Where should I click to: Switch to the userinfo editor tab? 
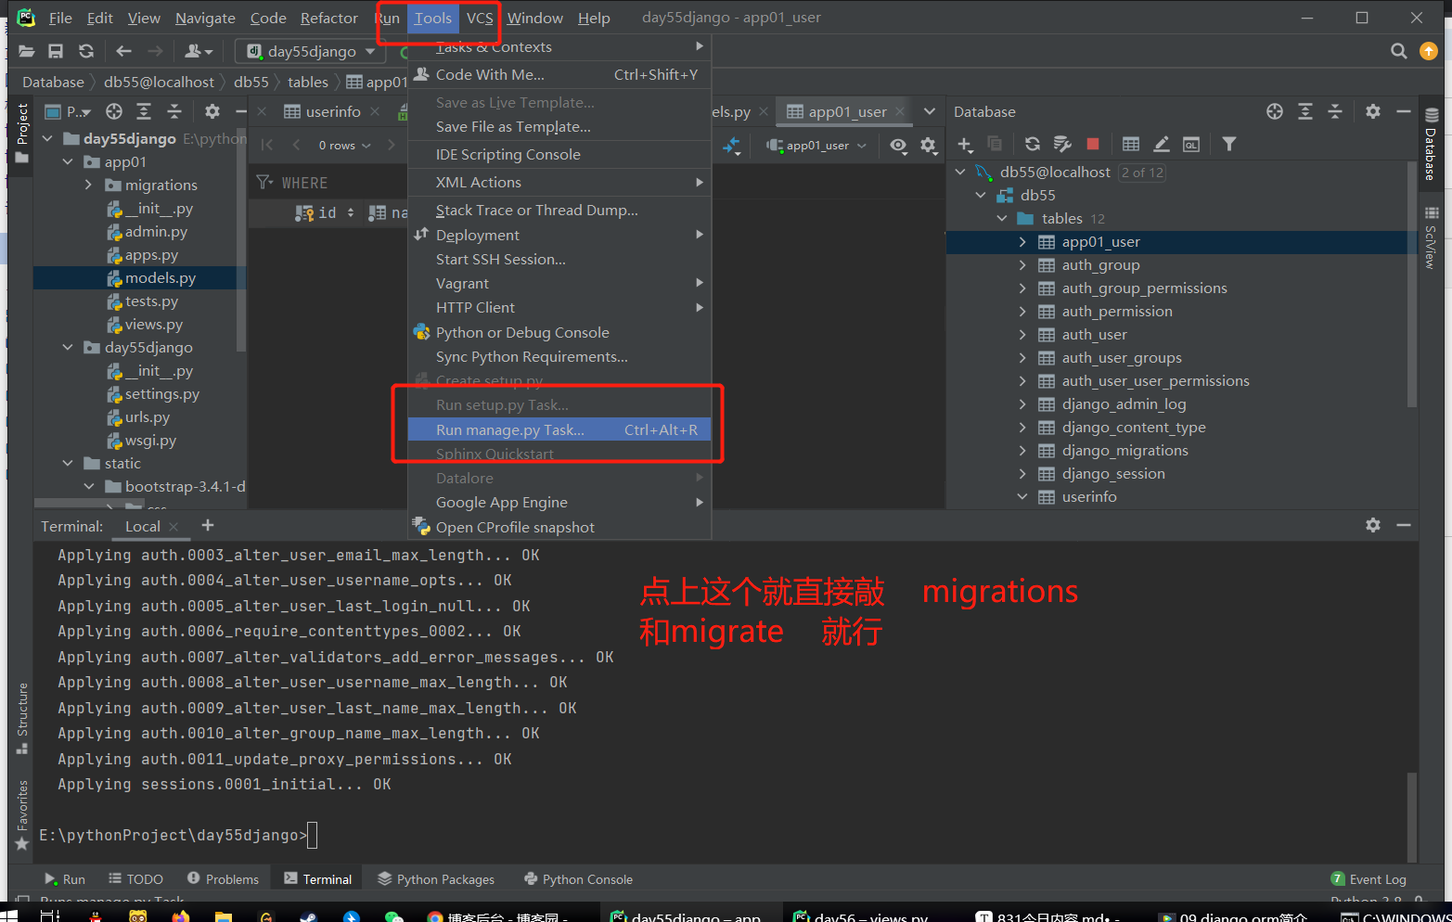(x=332, y=111)
